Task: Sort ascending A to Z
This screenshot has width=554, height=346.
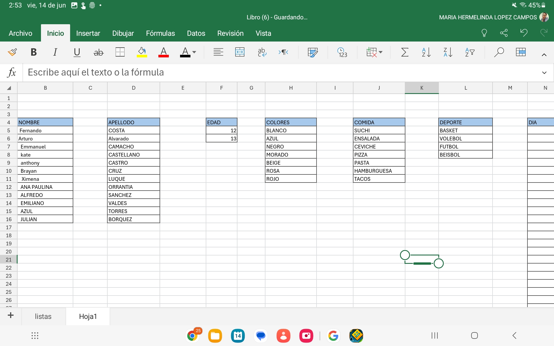Action: tap(426, 52)
